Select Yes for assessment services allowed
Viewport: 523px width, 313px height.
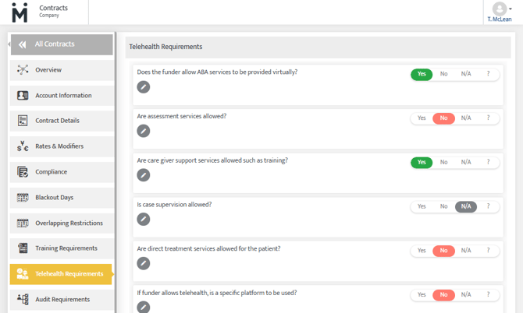(422, 118)
